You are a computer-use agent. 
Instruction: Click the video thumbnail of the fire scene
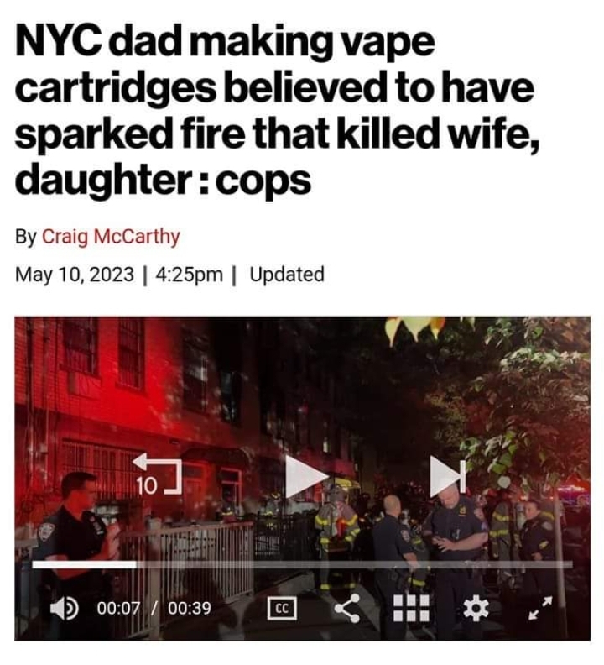click(x=302, y=479)
